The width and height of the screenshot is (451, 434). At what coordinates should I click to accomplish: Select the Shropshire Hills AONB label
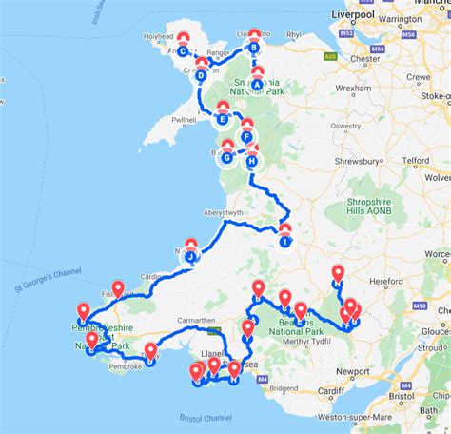[369, 207]
